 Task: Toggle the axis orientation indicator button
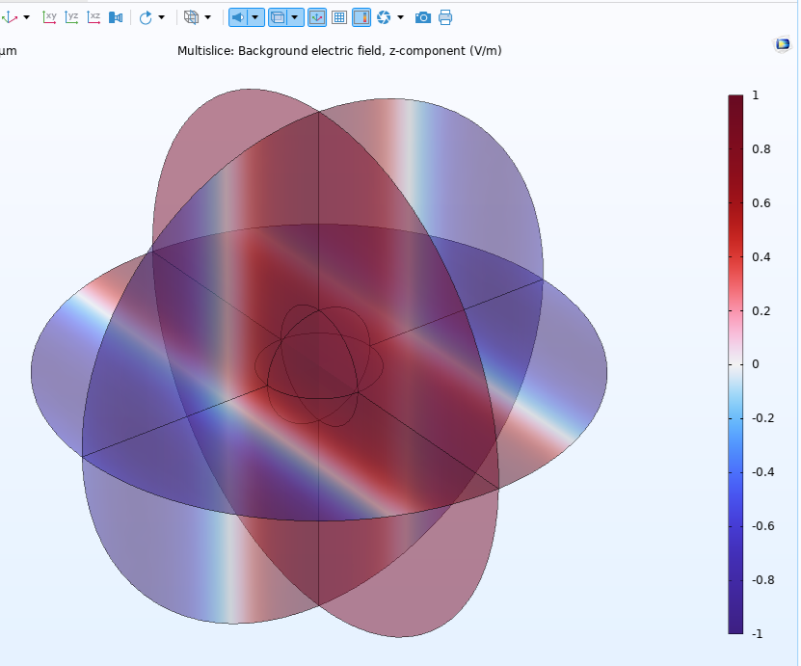pyautogui.click(x=317, y=17)
